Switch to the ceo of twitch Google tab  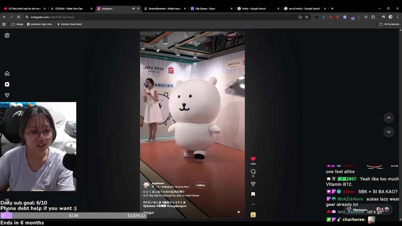click(304, 8)
